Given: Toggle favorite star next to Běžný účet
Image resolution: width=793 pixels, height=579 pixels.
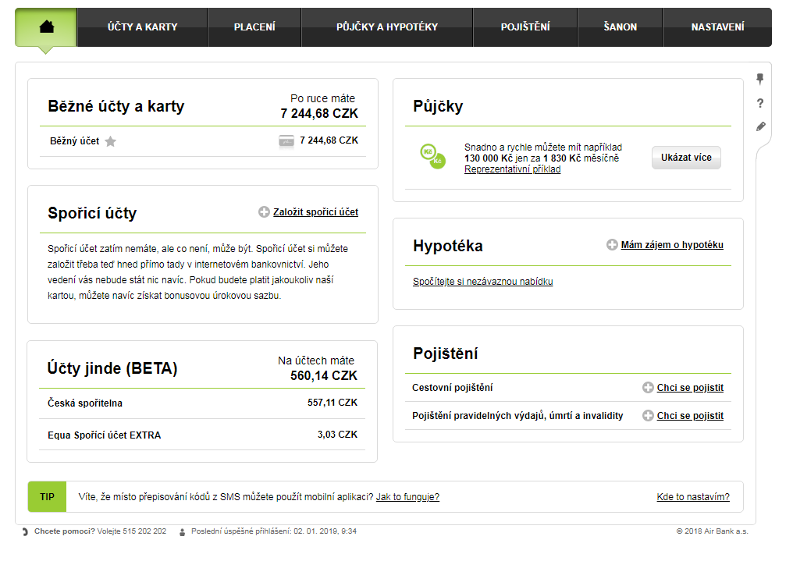Looking at the screenshot, I should (x=110, y=141).
